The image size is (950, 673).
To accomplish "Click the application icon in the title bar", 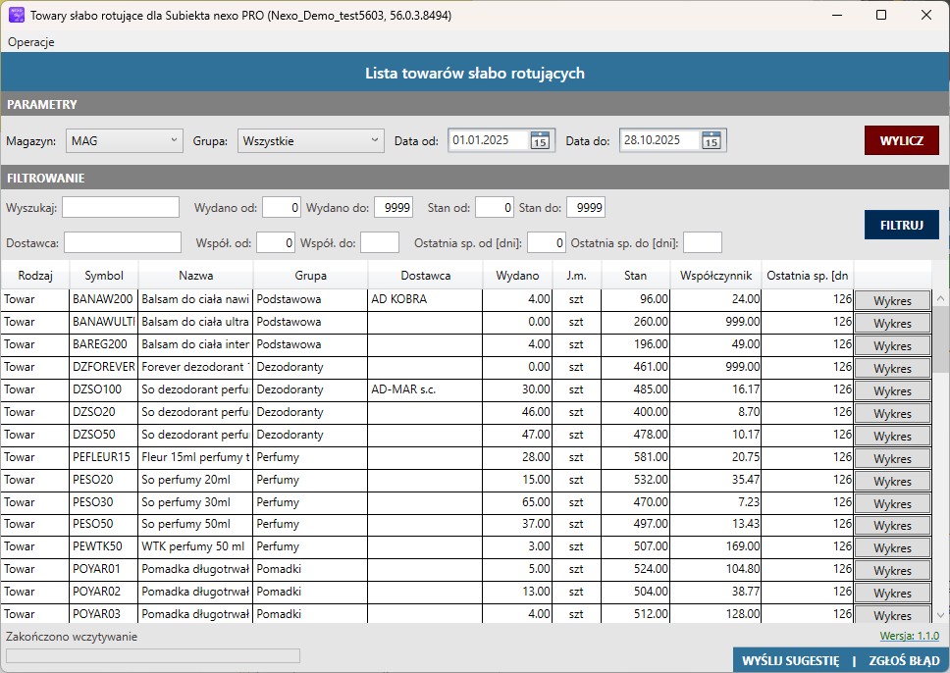I will coord(16,15).
